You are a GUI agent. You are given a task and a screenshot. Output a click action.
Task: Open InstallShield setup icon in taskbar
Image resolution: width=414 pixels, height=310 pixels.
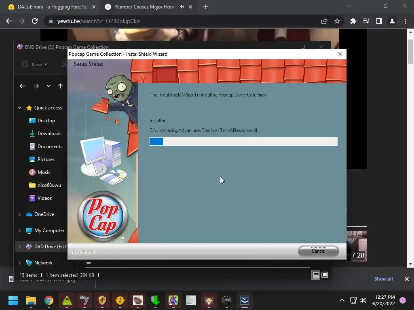tap(245, 300)
